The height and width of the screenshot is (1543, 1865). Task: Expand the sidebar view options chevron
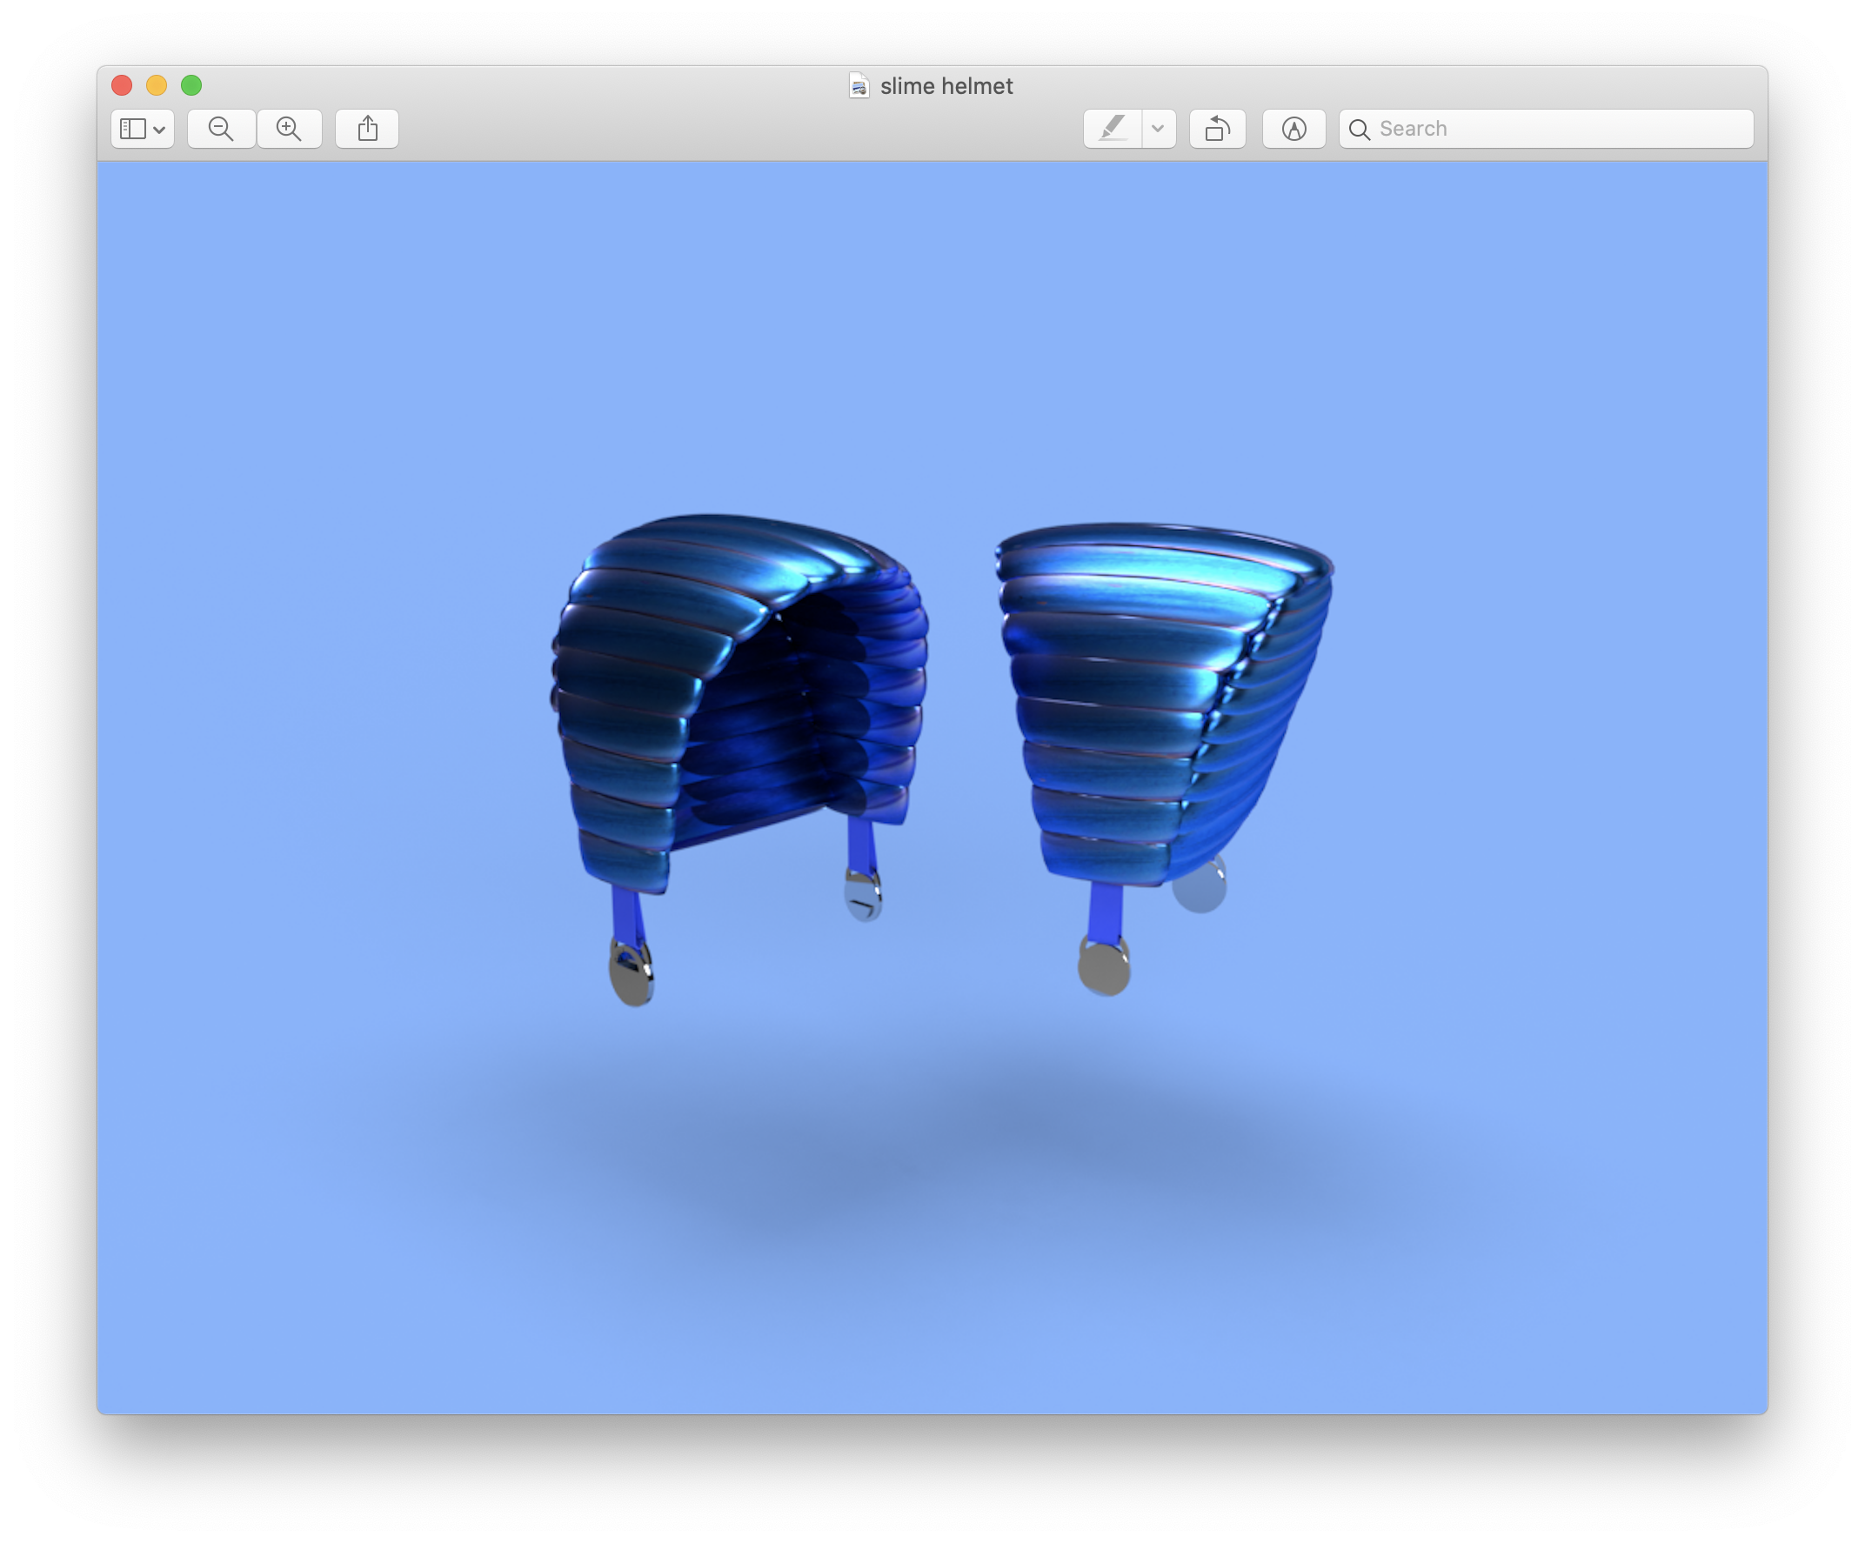[x=159, y=130]
